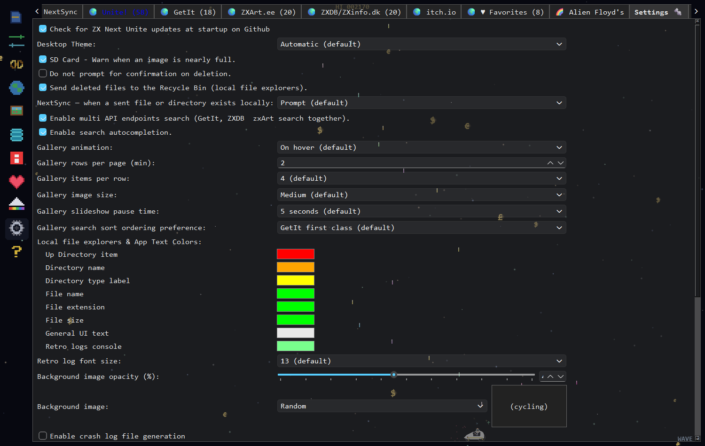
Task: Open the yellow question mark help icon
Action: point(16,251)
